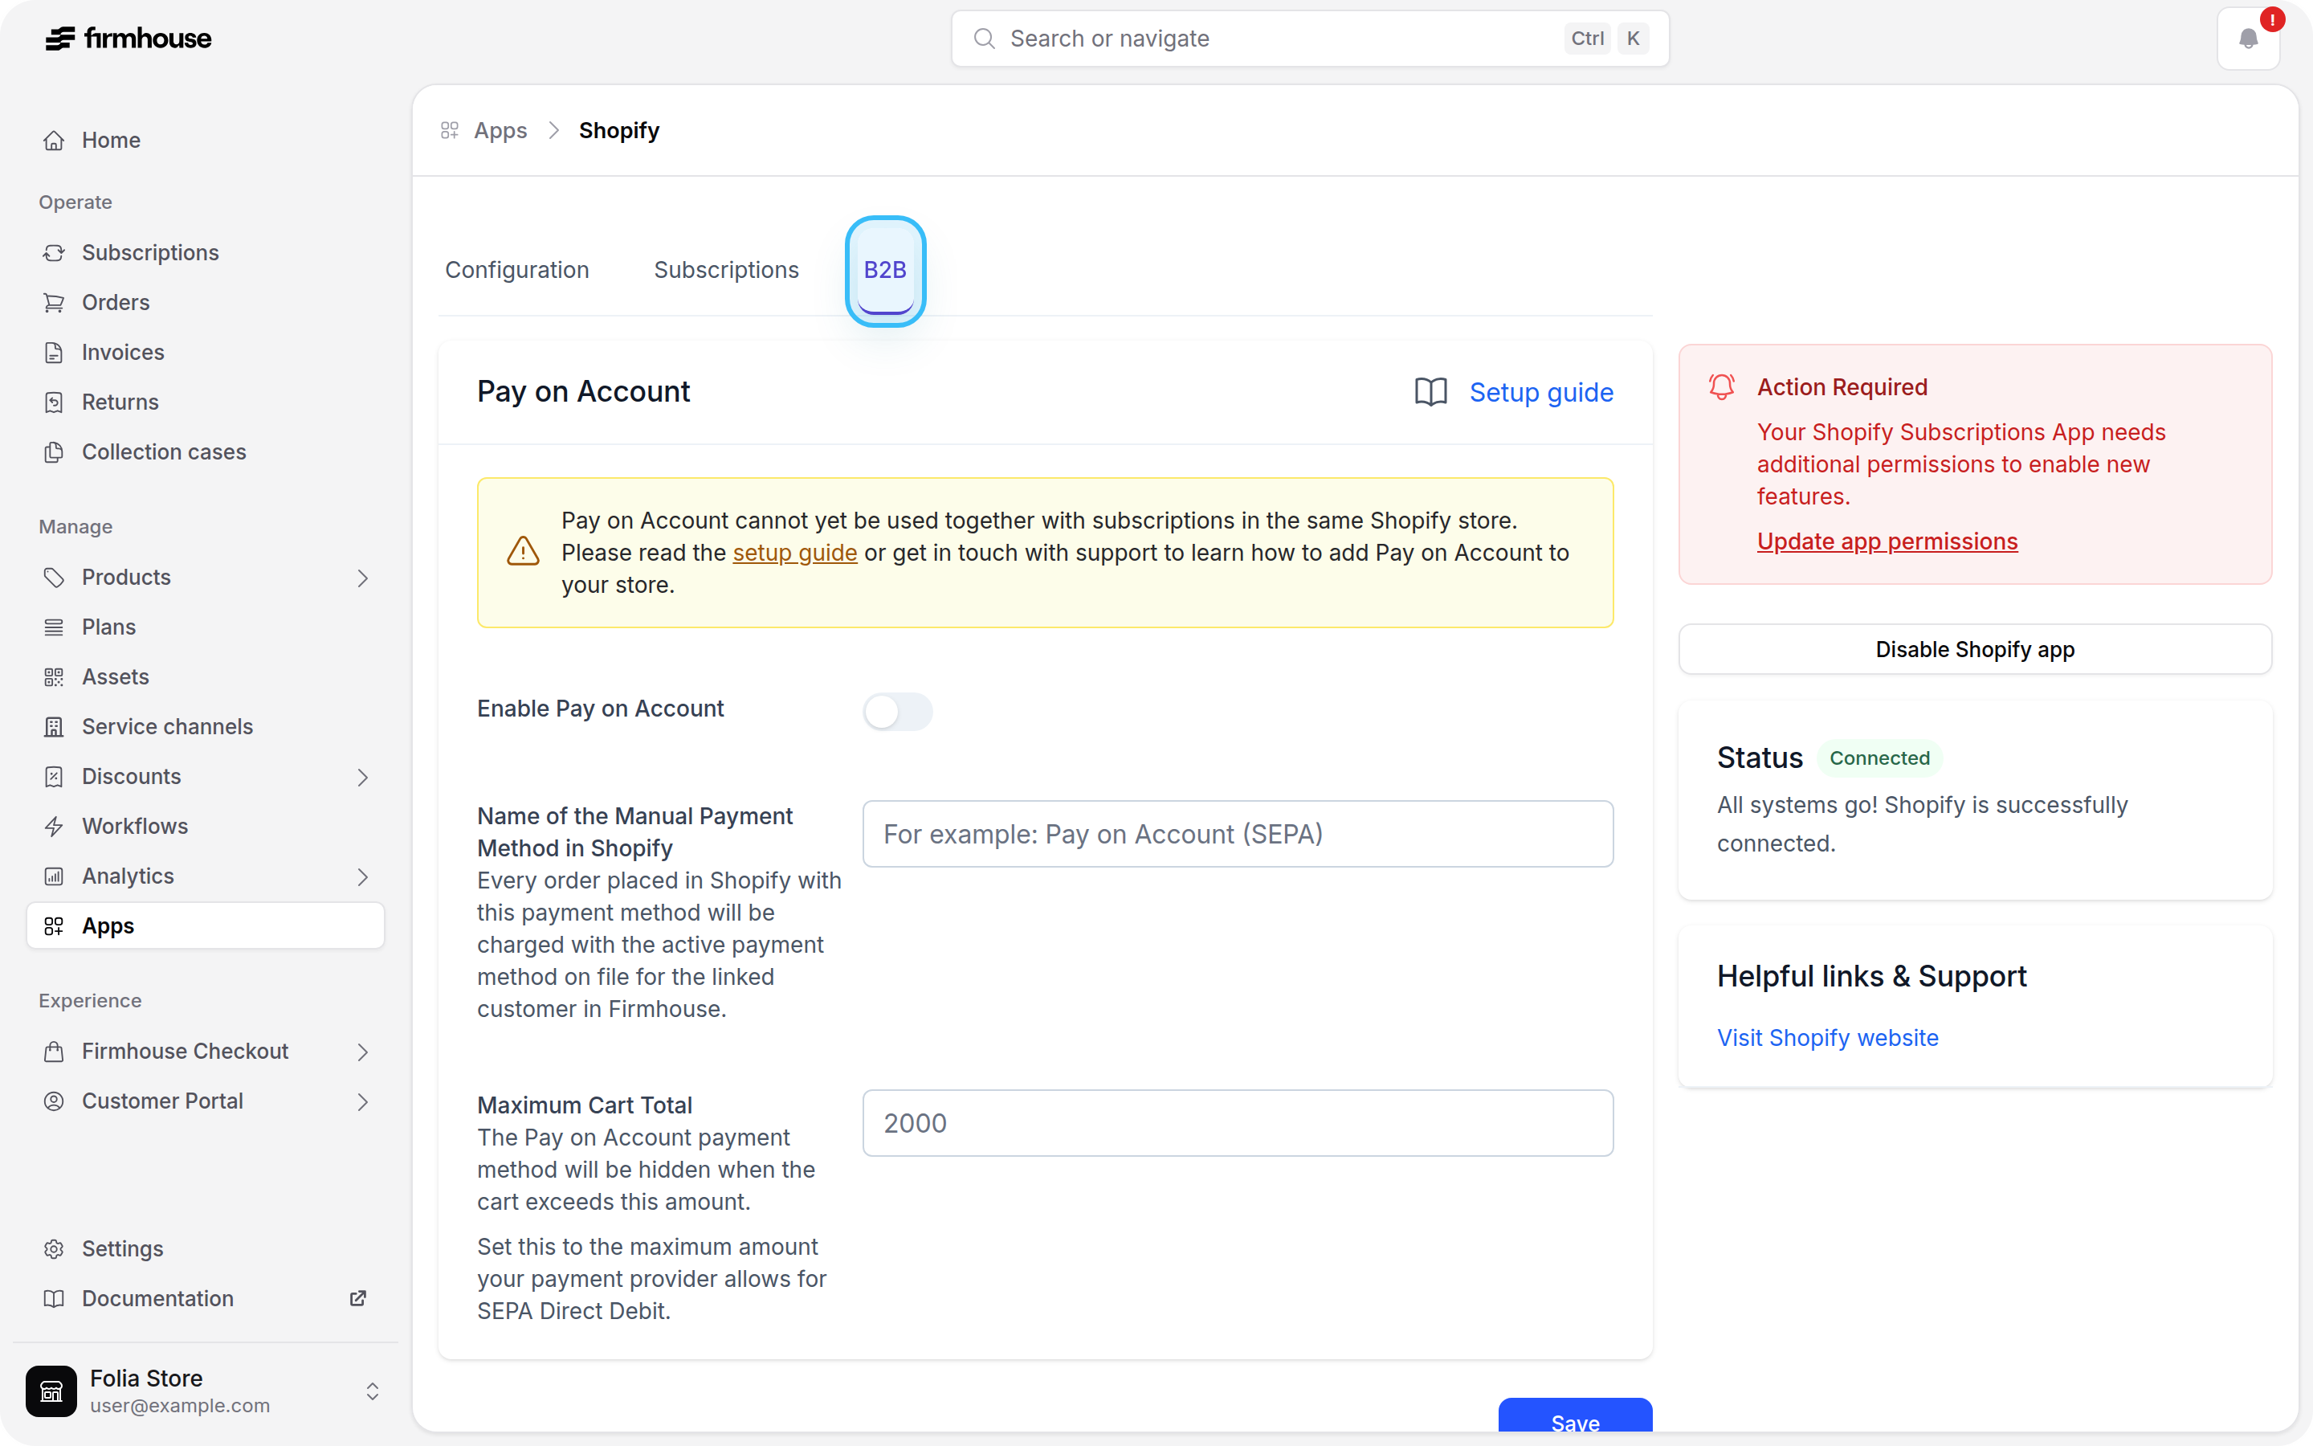This screenshot has height=1446, width=2313.
Task: Click the Products tag icon
Action: click(x=55, y=578)
